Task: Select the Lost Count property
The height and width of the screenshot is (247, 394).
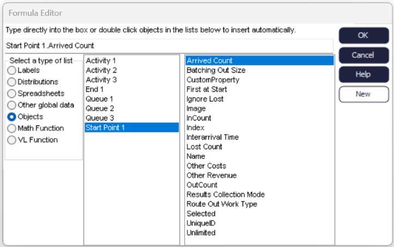Action: click(x=259, y=147)
